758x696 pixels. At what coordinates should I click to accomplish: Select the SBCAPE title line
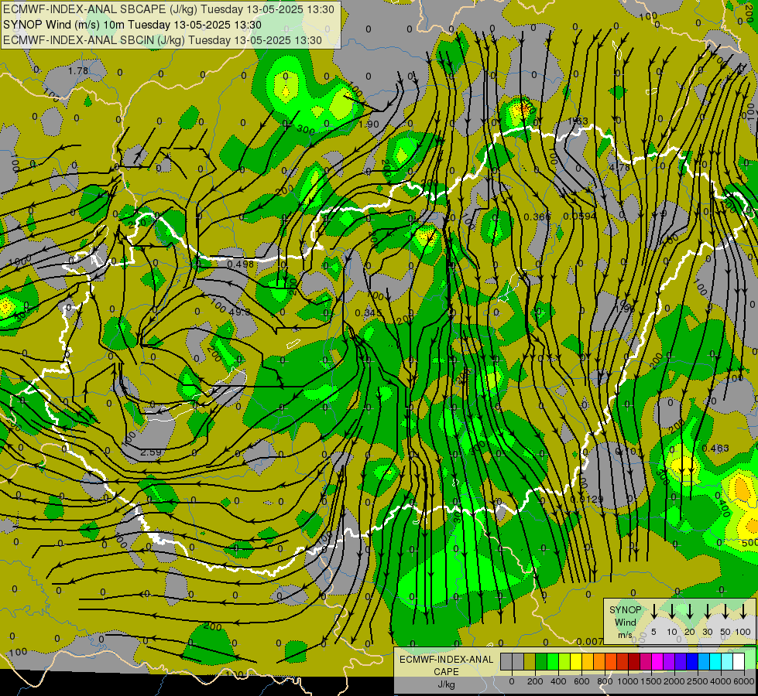168,9
